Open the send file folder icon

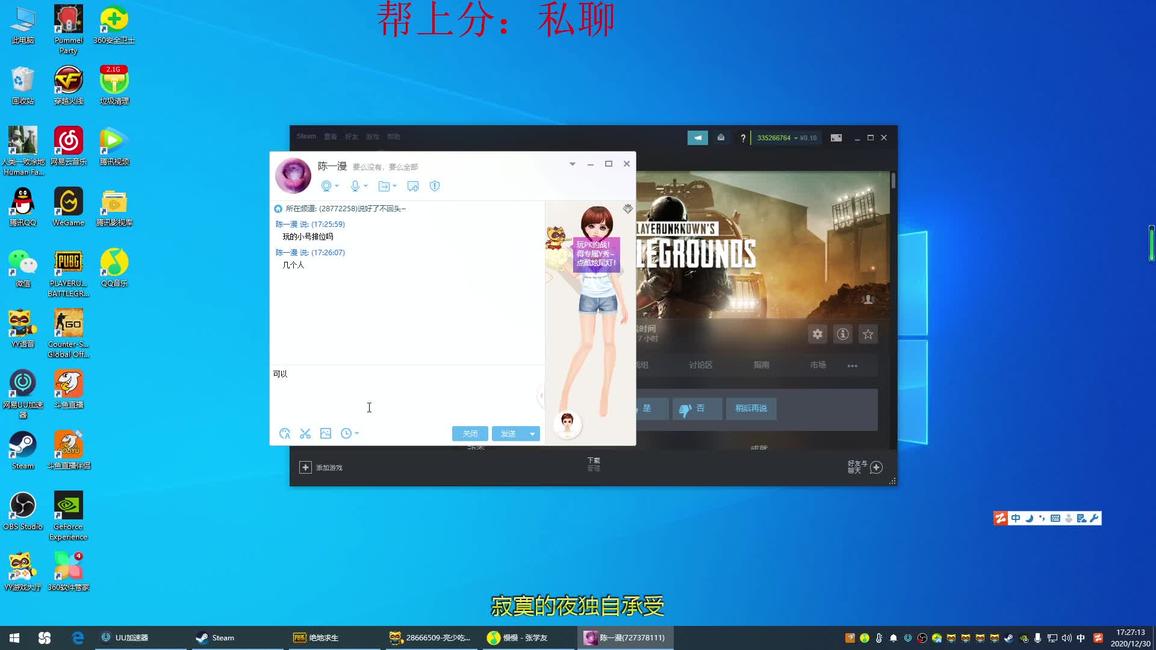[x=384, y=186]
